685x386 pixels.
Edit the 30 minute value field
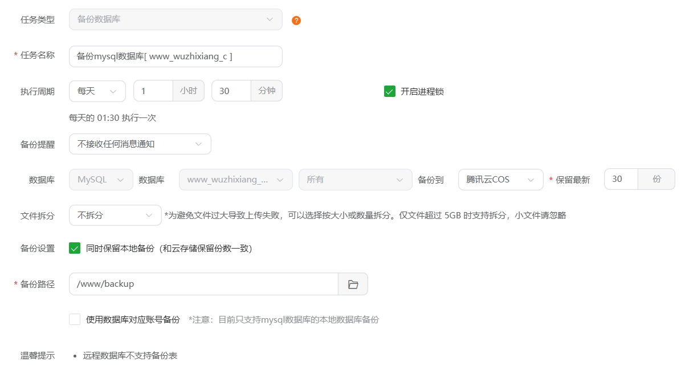point(231,91)
